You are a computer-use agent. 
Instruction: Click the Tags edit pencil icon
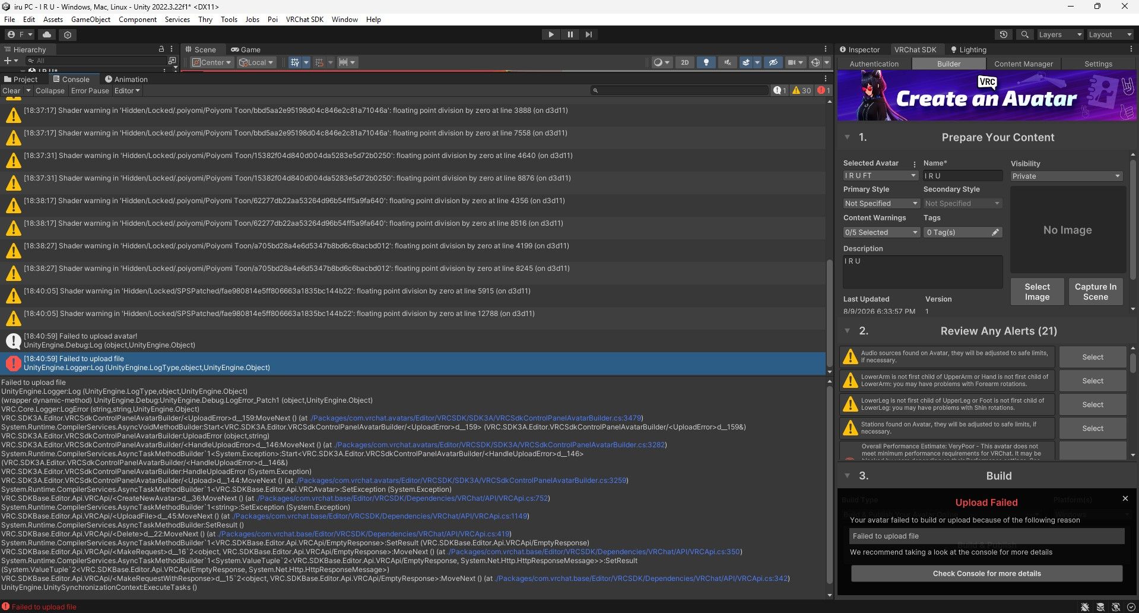click(x=995, y=232)
